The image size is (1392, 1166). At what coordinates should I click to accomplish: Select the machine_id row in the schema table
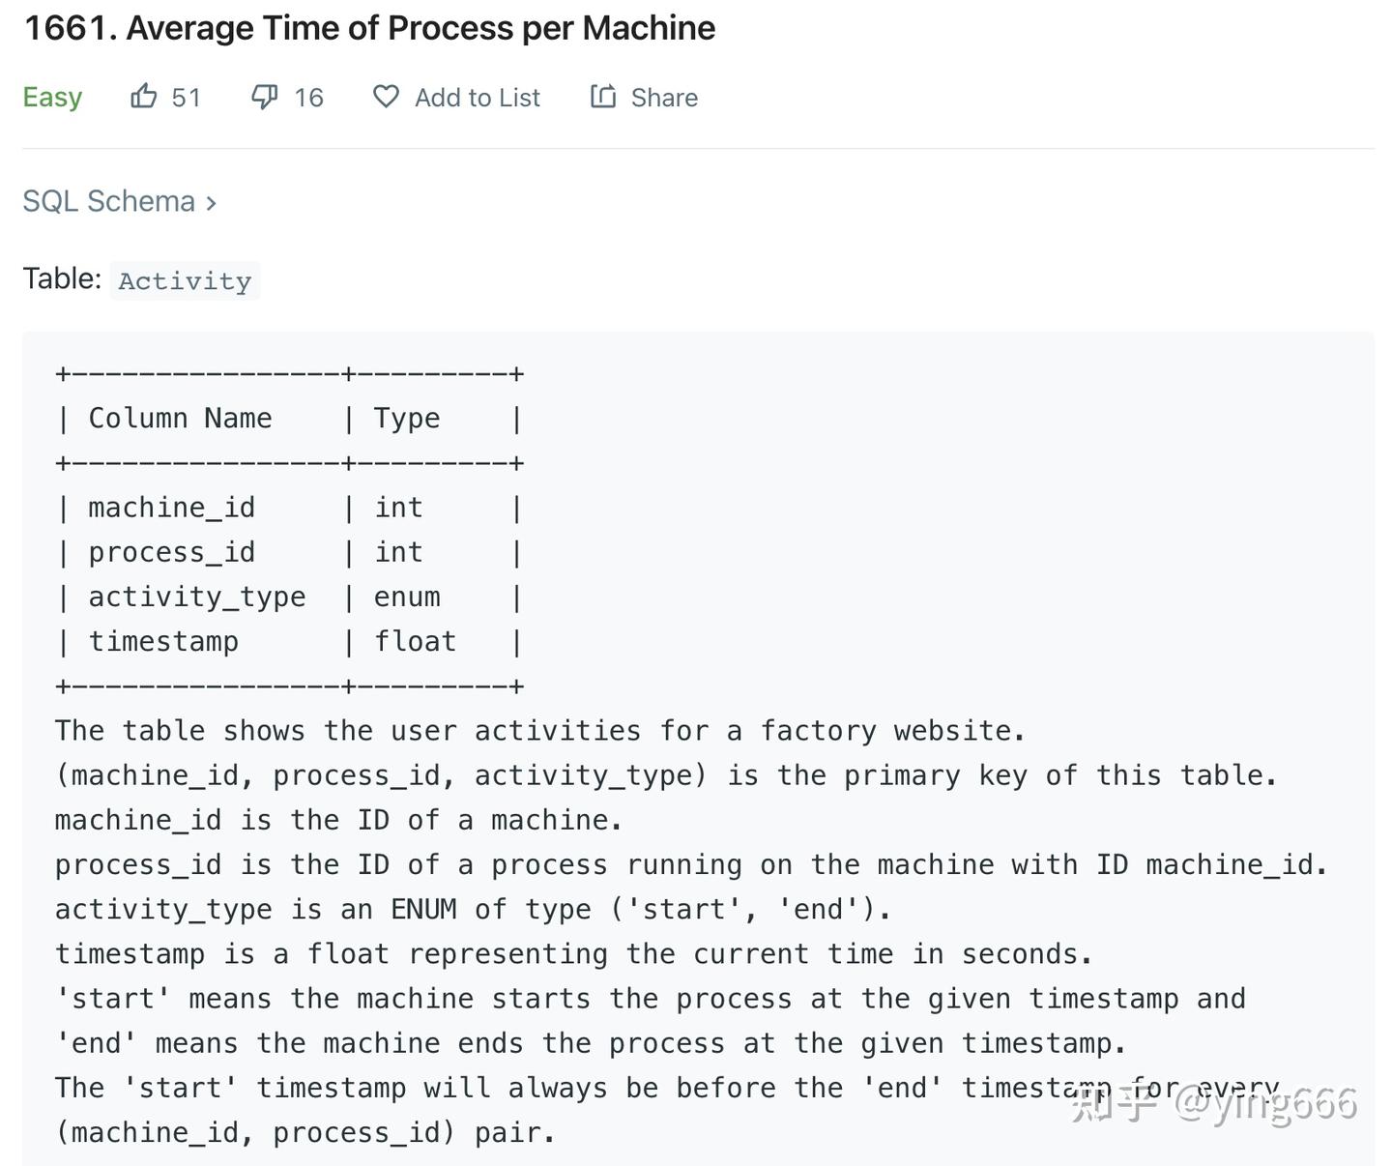171,507
